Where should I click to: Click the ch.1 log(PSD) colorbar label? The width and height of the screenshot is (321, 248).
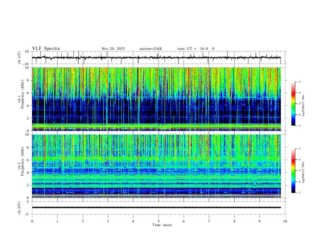click(x=303, y=106)
